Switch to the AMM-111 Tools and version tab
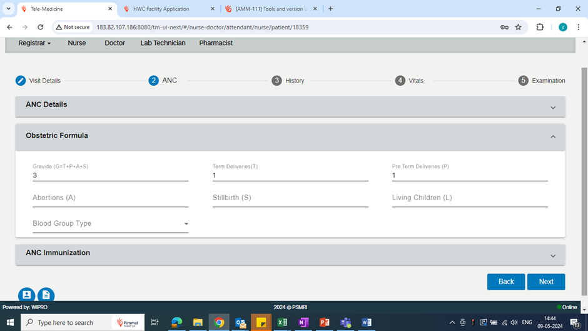Image resolution: width=588 pixels, height=331 pixels. (x=271, y=9)
